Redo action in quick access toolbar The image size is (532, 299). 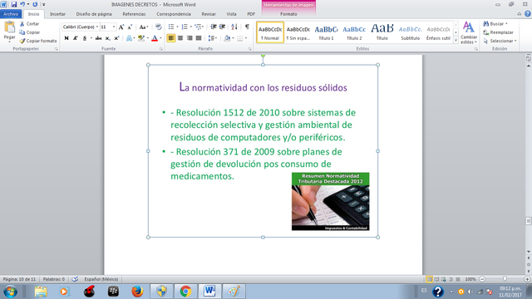(x=35, y=4)
